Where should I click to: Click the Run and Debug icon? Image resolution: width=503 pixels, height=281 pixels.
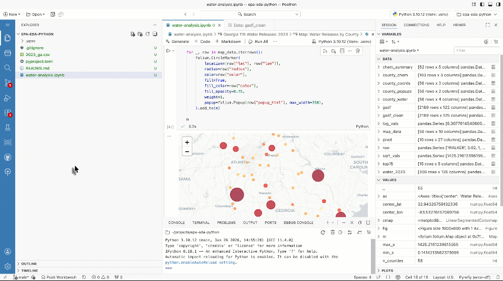click(8, 98)
